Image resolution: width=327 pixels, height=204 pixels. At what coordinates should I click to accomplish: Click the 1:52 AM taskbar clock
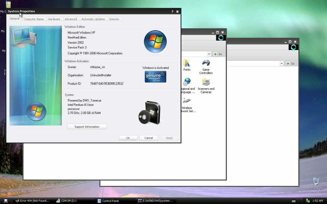click(x=318, y=201)
